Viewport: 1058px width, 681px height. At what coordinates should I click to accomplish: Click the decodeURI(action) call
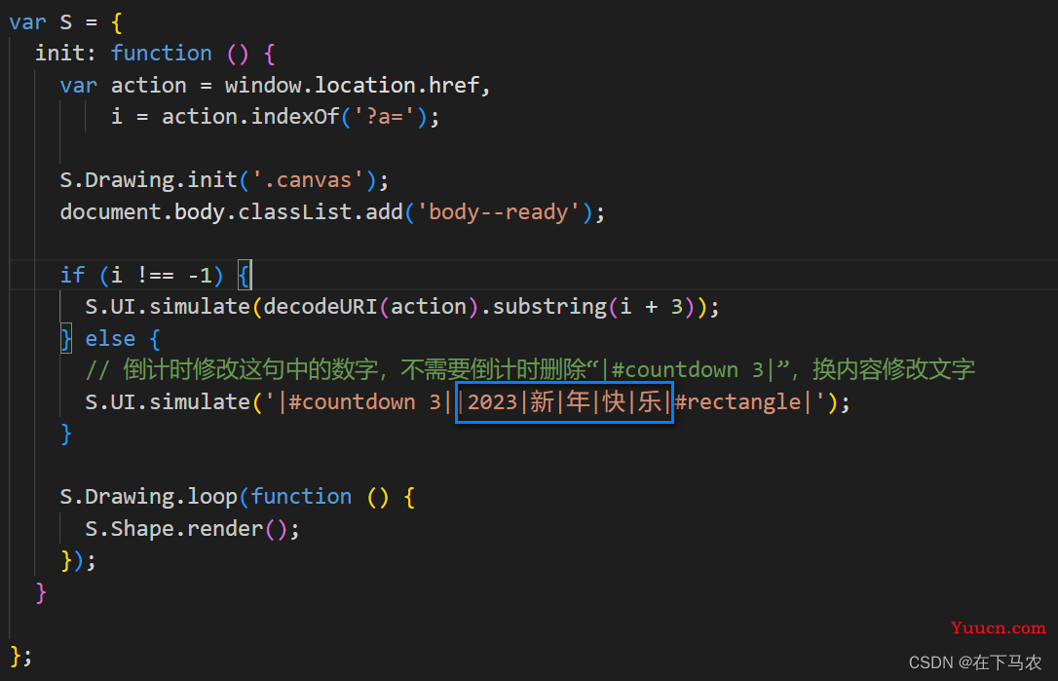point(370,307)
